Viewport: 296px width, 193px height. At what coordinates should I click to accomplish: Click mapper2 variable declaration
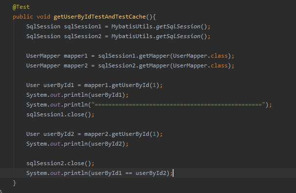pyautogui.click(x=76, y=65)
